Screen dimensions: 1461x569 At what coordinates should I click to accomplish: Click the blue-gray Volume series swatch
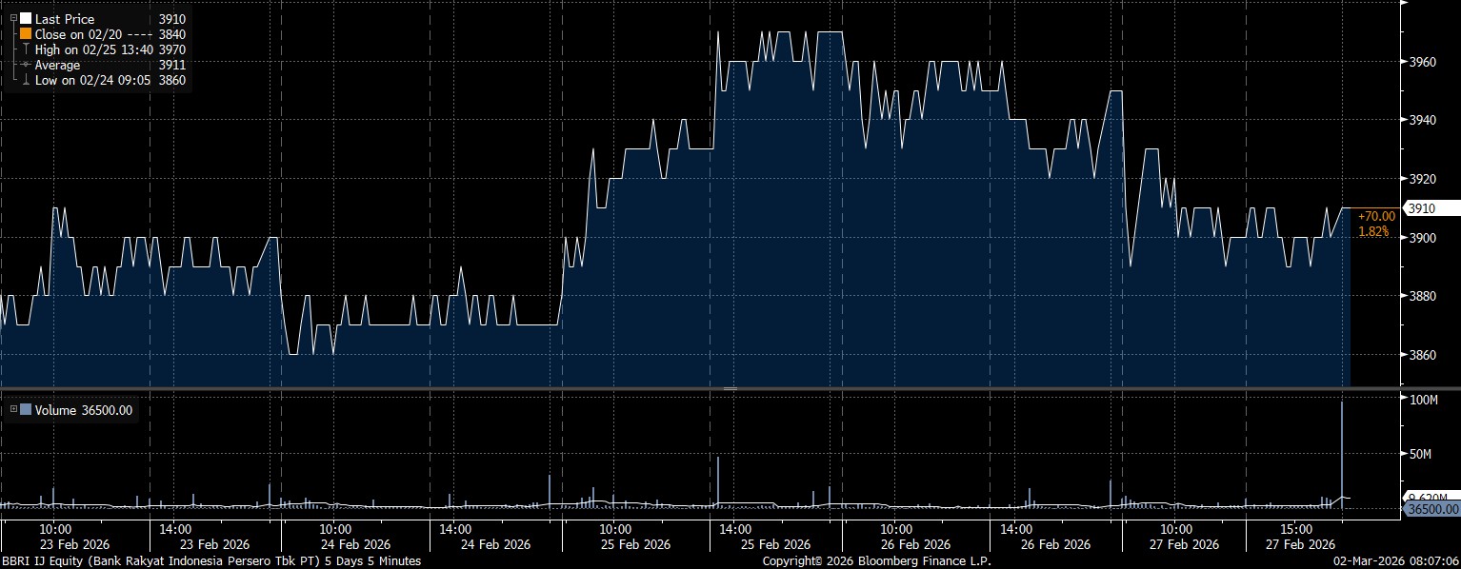pos(26,410)
